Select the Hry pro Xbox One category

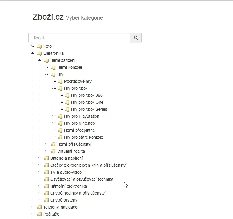point(87,102)
